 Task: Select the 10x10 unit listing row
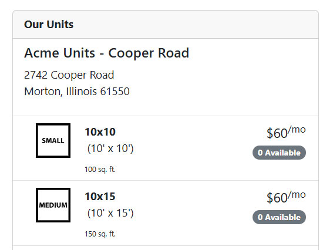tap(166, 148)
